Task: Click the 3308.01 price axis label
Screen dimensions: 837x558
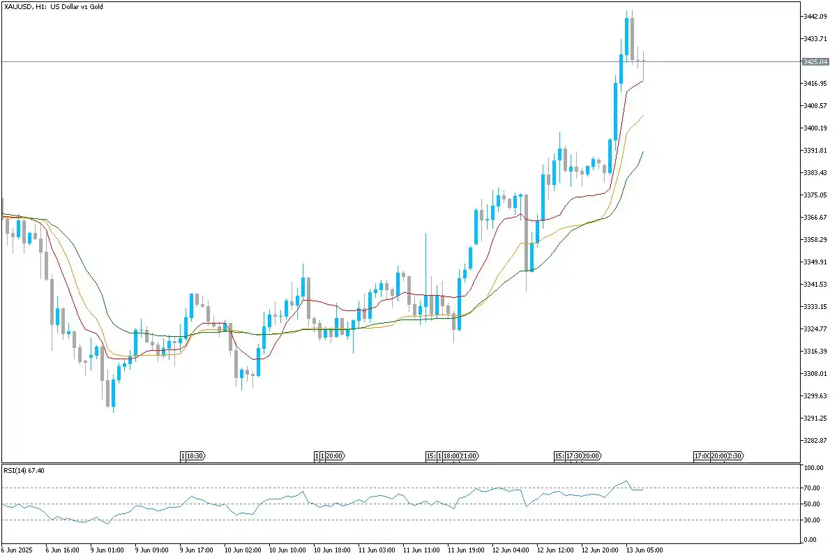Action: [814, 373]
